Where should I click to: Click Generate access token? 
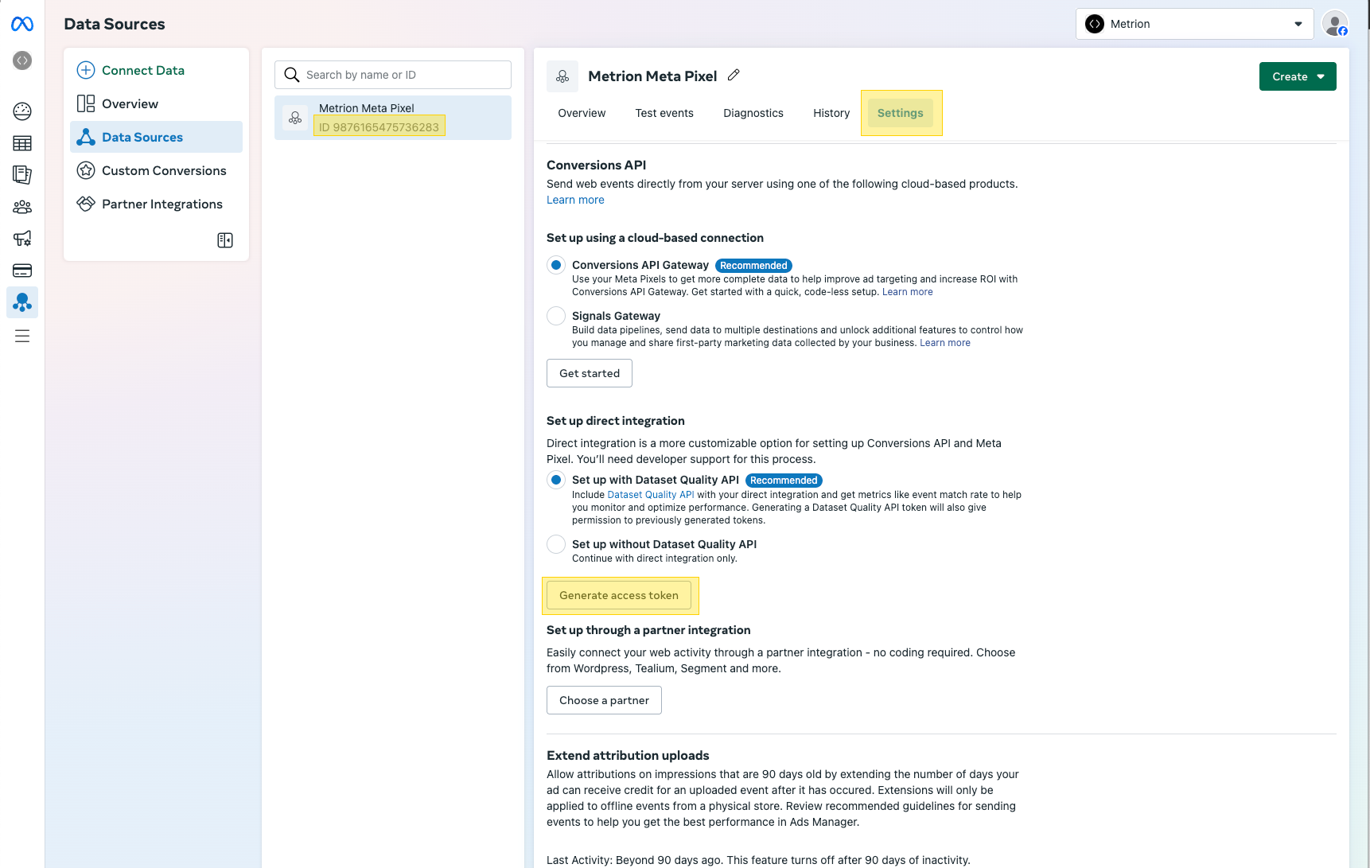[619, 595]
